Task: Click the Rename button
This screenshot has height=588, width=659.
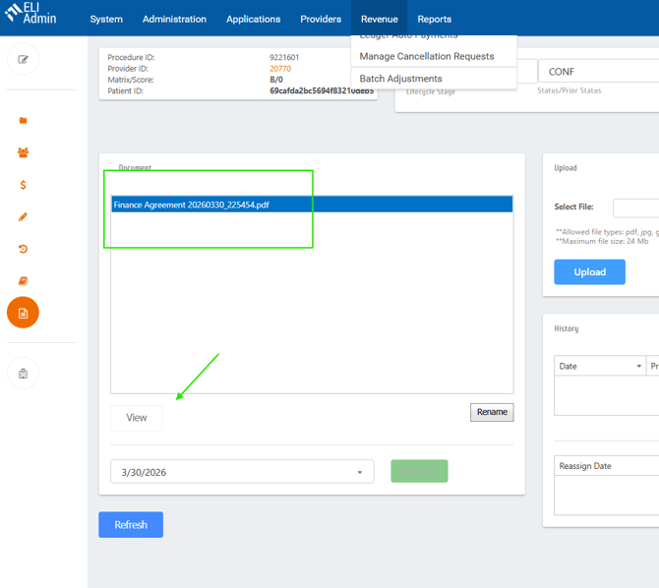Action: pos(491,413)
